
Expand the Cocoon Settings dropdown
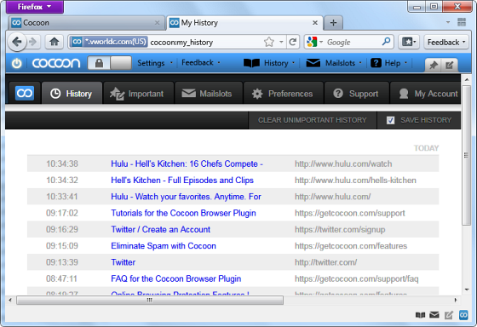[x=155, y=63]
